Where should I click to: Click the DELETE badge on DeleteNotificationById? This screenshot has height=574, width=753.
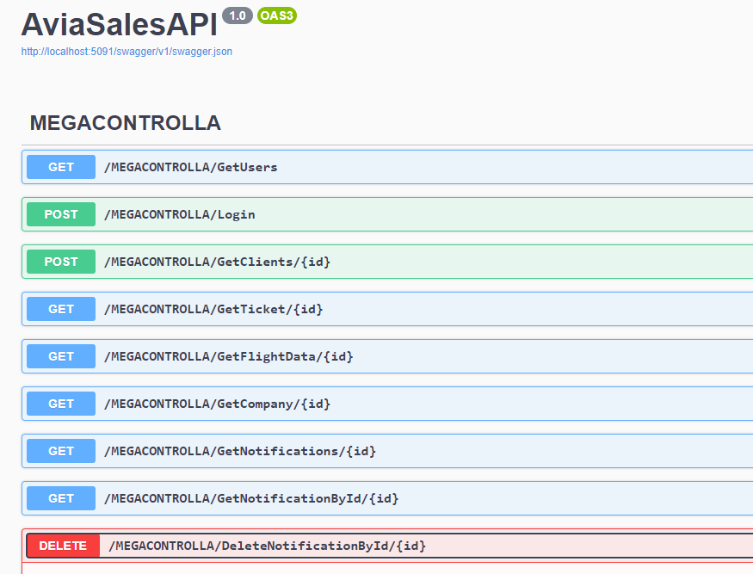(x=62, y=546)
